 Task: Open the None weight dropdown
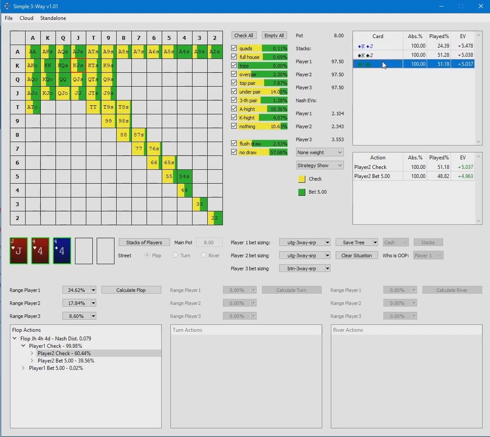click(320, 152)
